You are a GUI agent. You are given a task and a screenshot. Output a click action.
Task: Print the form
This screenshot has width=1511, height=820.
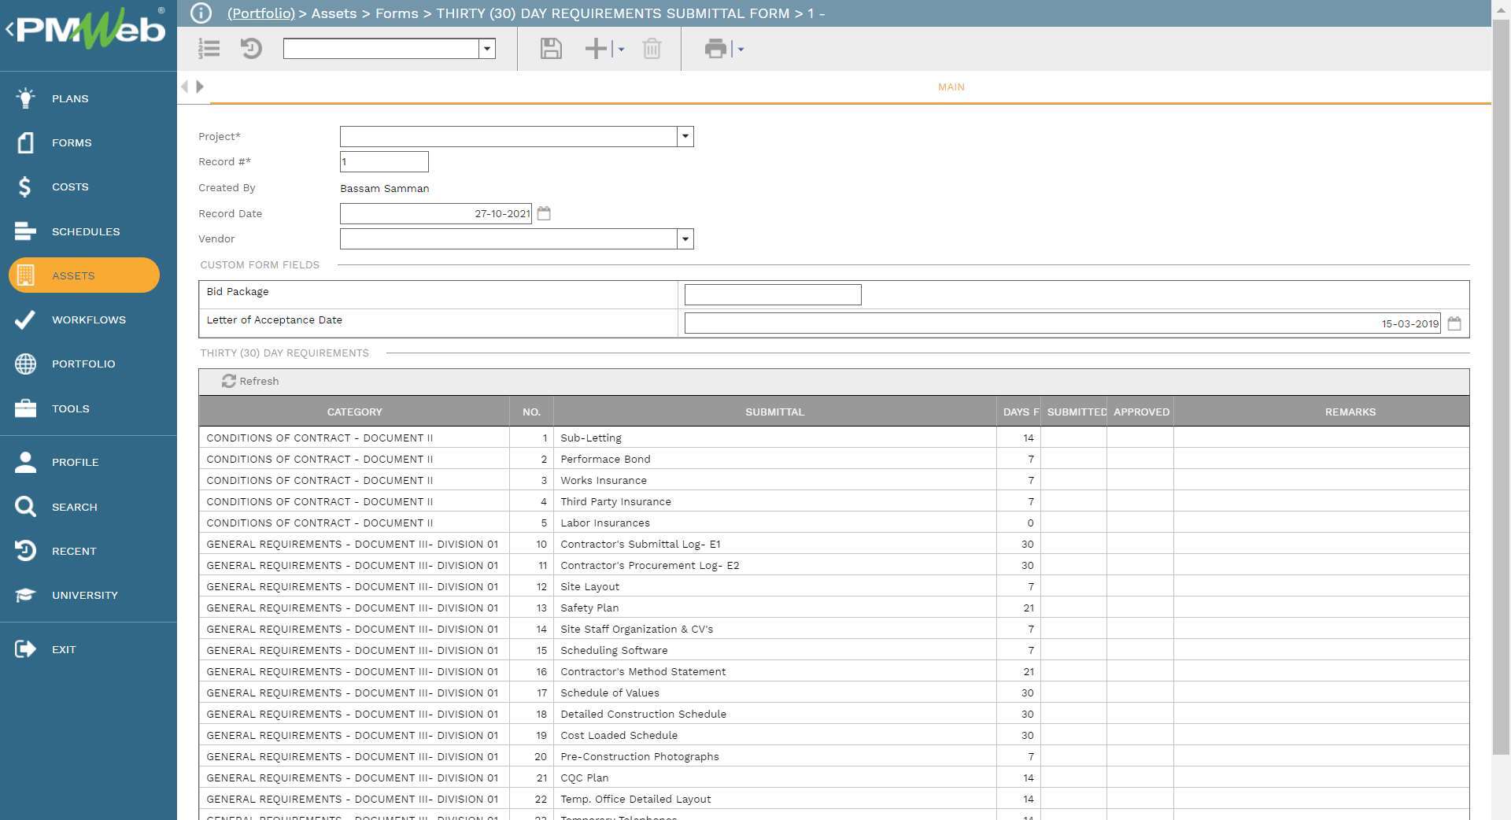tap(715, 49)
